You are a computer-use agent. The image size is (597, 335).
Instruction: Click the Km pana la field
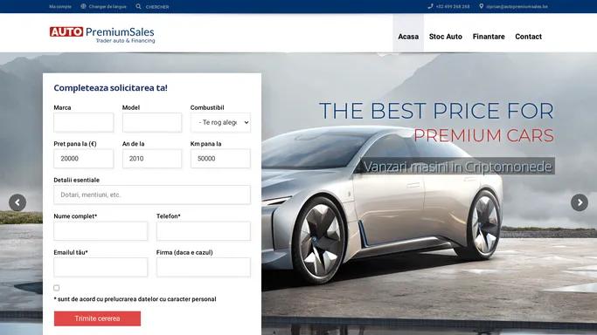(220, 159)
